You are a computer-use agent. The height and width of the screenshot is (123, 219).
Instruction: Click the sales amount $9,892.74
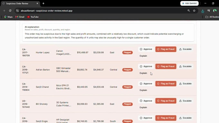82,70
